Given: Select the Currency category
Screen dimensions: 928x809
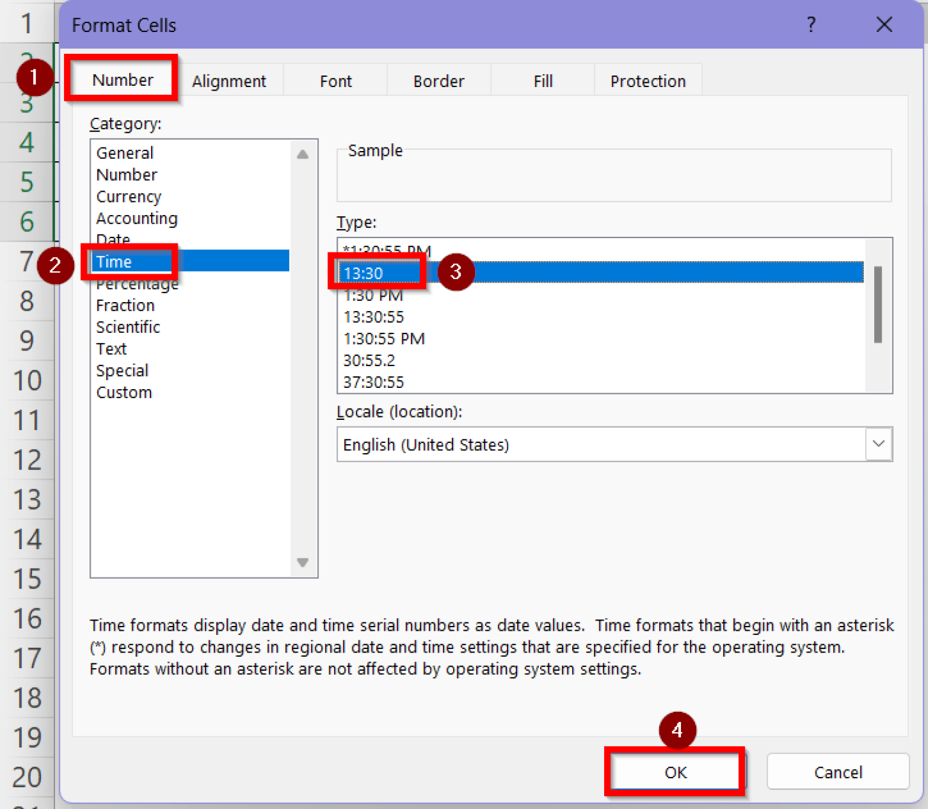Looking at the screenshot, I should (x=129, y=197).
